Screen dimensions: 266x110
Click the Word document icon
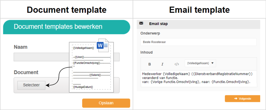(103, 45)
